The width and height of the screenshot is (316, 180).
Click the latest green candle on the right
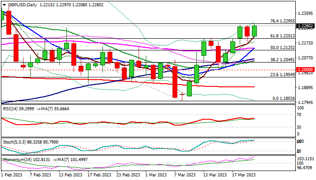coord(254,31)
